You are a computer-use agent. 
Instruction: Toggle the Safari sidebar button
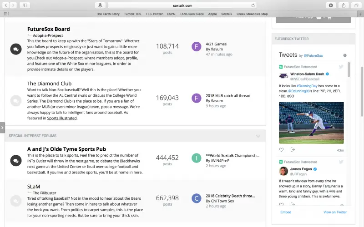[25, 5]
